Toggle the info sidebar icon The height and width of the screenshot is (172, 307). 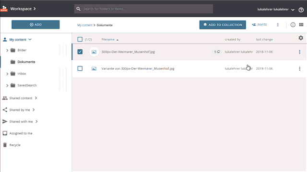[293, 25]
